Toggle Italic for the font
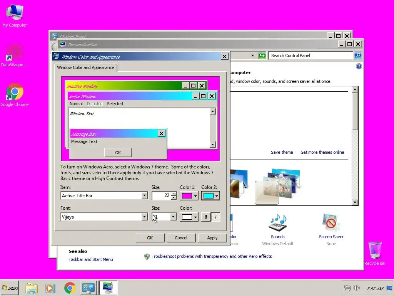Image resolution: width=394 pixels, height=296 pixels. coord(215,217)
